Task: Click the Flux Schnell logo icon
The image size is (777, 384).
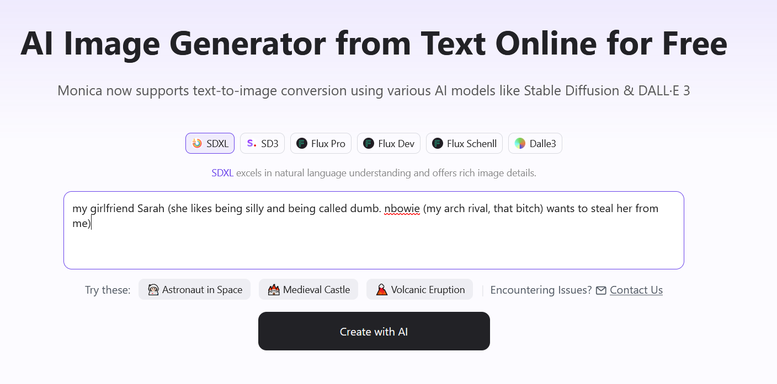Action: 438,143
